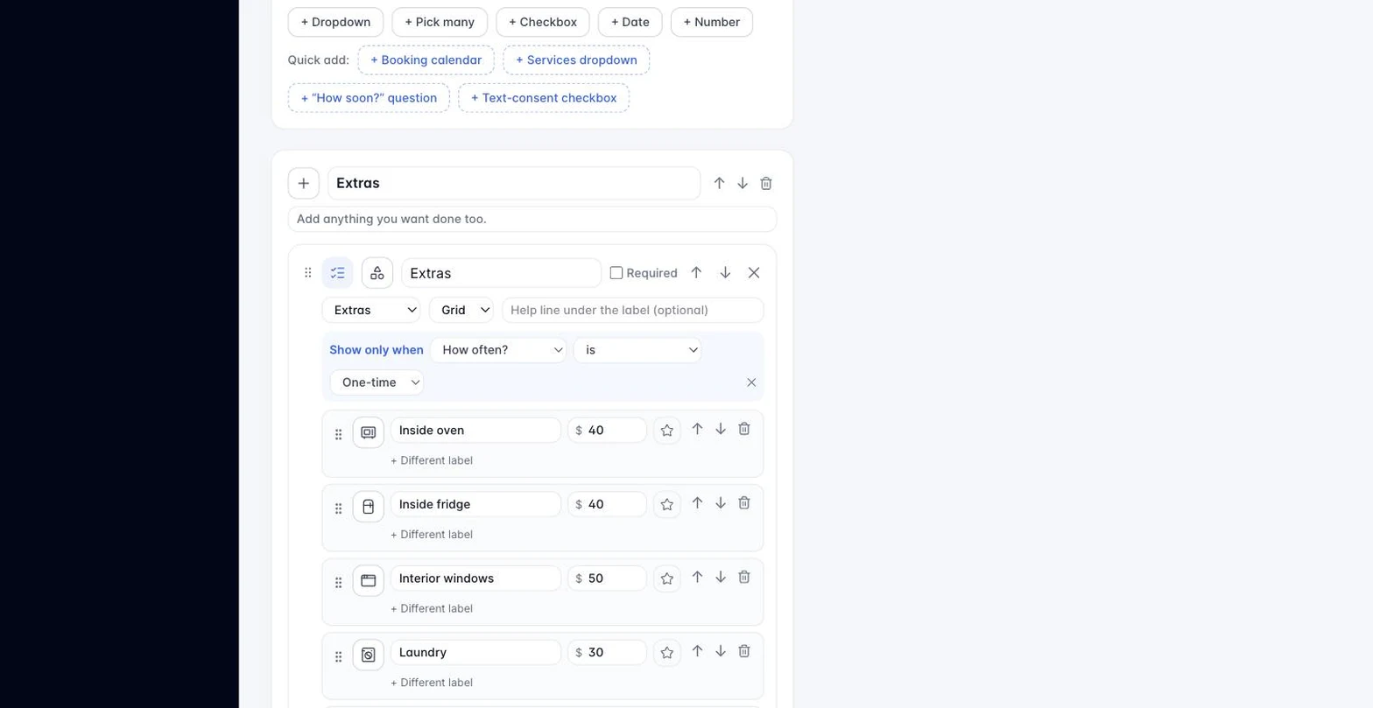The width and height of the screenshot is (1373, 708).
Task: Toggle the star on Interior windows
Action: (667, 578)
